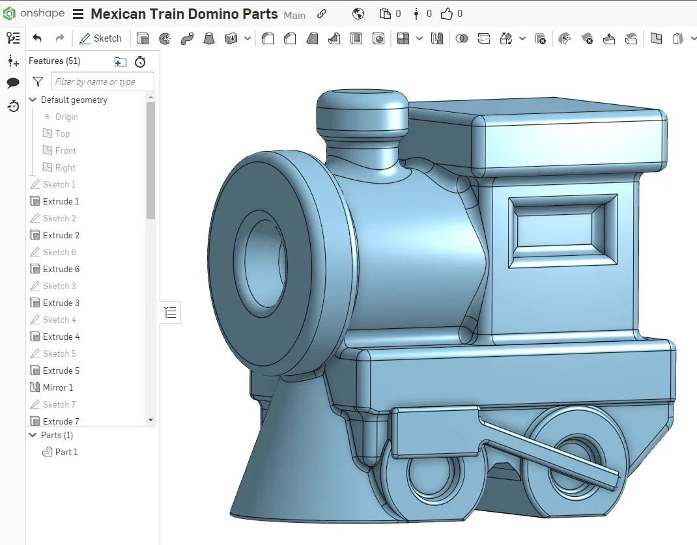Click the feature list scrollbar thumb
Viewport: 697px width, 545px height.
point(151,160)
